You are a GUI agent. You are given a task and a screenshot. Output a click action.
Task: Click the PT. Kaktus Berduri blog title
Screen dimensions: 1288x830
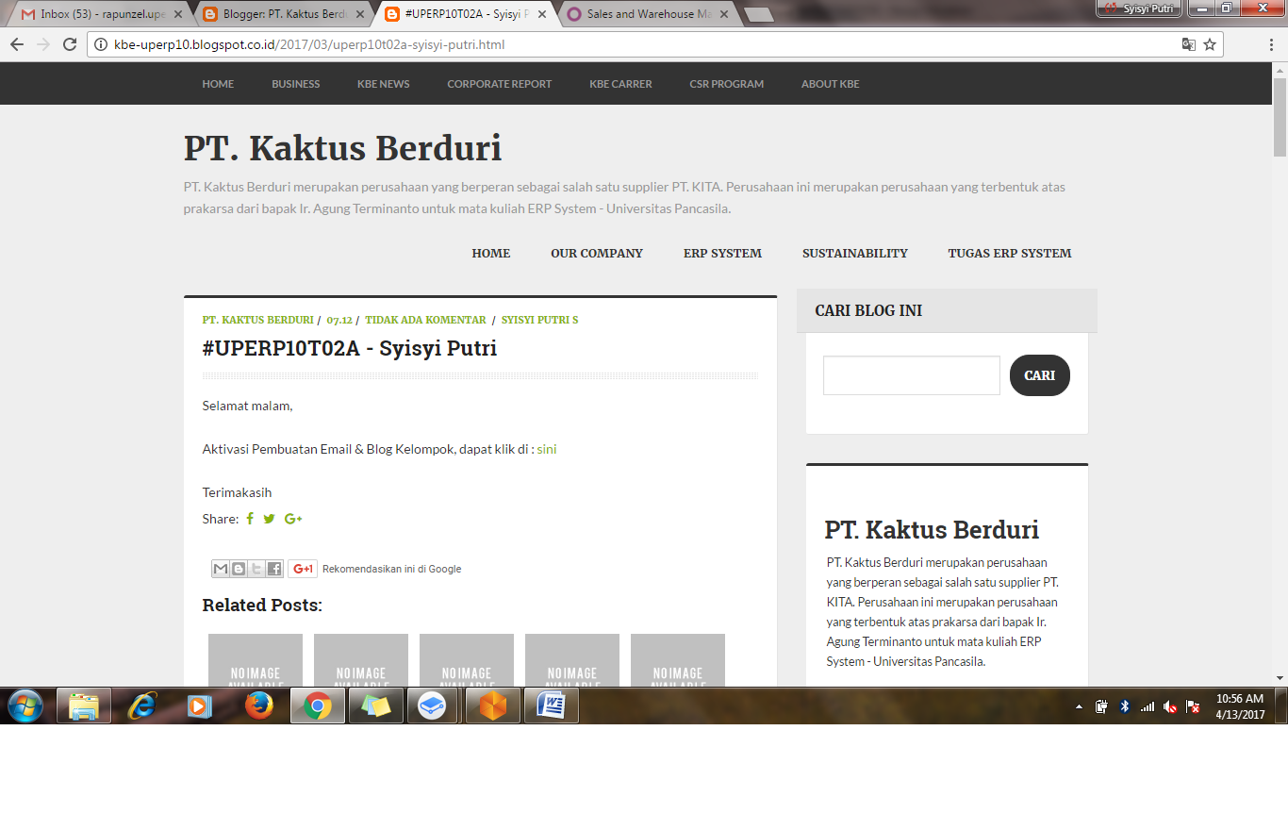click(343, 148)
